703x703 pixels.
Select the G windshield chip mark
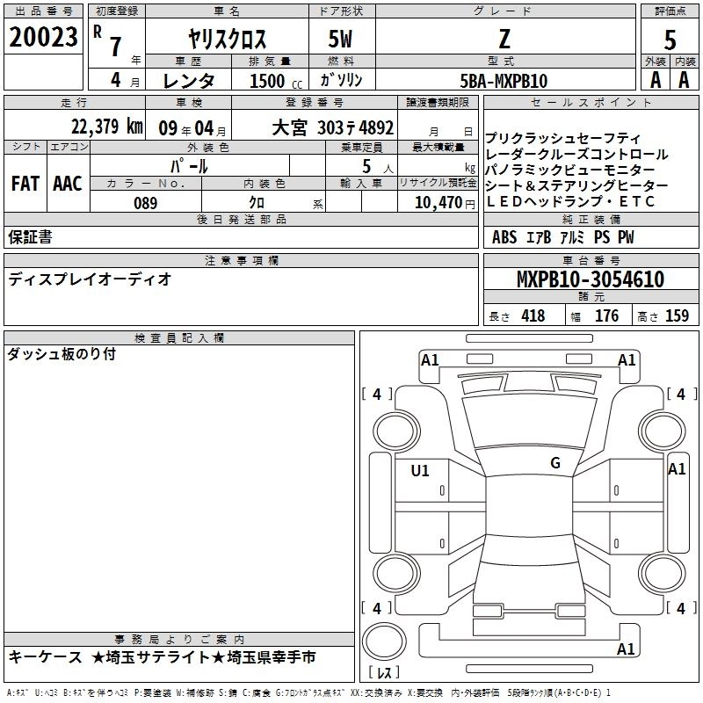pyautogui.click(x=555, y=463)
